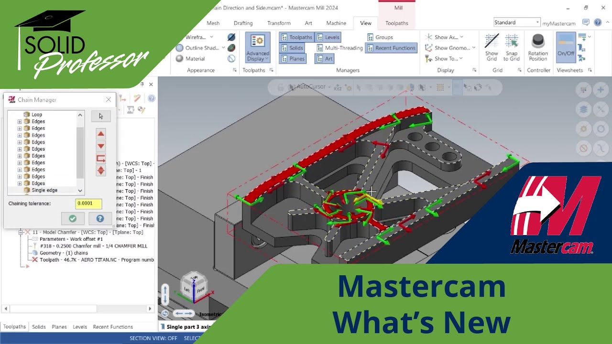Image resolution: width=612 pixels, height=344 pixels.
Task: Close the Chain Manager dialog
Action: pyautogui.click(x=109, y=99)
